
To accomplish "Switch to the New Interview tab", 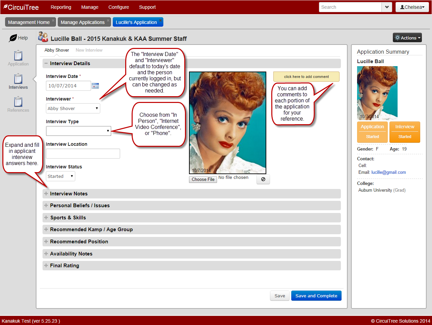I will [89, 50].
